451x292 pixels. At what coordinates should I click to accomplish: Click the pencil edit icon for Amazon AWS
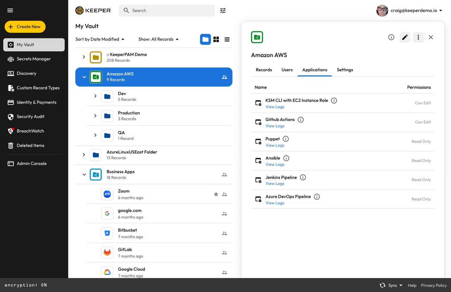click(x=405, y=37)
